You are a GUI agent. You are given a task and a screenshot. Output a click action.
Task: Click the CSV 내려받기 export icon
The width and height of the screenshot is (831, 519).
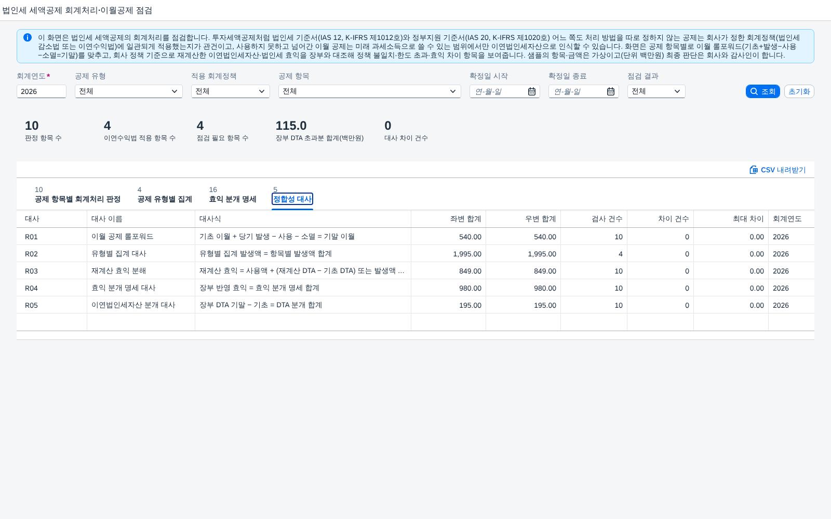click(754, 170)
